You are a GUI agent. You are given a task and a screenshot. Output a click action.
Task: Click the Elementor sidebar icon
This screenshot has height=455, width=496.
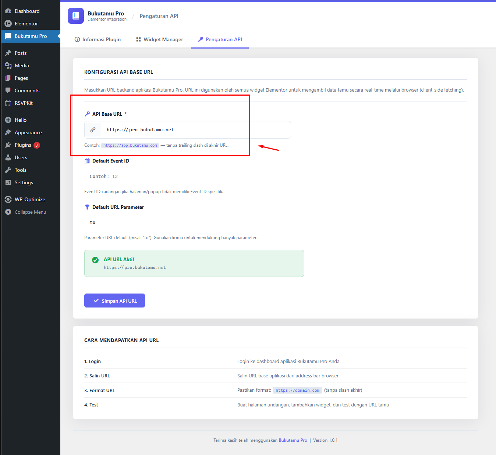click(x=8, y=23)
